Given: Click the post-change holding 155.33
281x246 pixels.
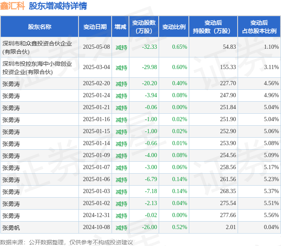Looking at the screenshot, I should [x=228, y=67].
